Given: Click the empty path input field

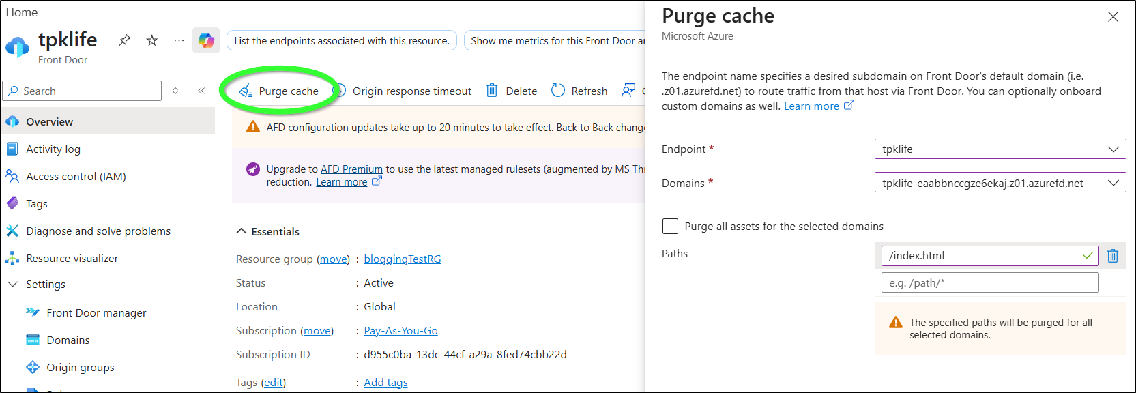Looking at the screenshot, I should (989, 283).
